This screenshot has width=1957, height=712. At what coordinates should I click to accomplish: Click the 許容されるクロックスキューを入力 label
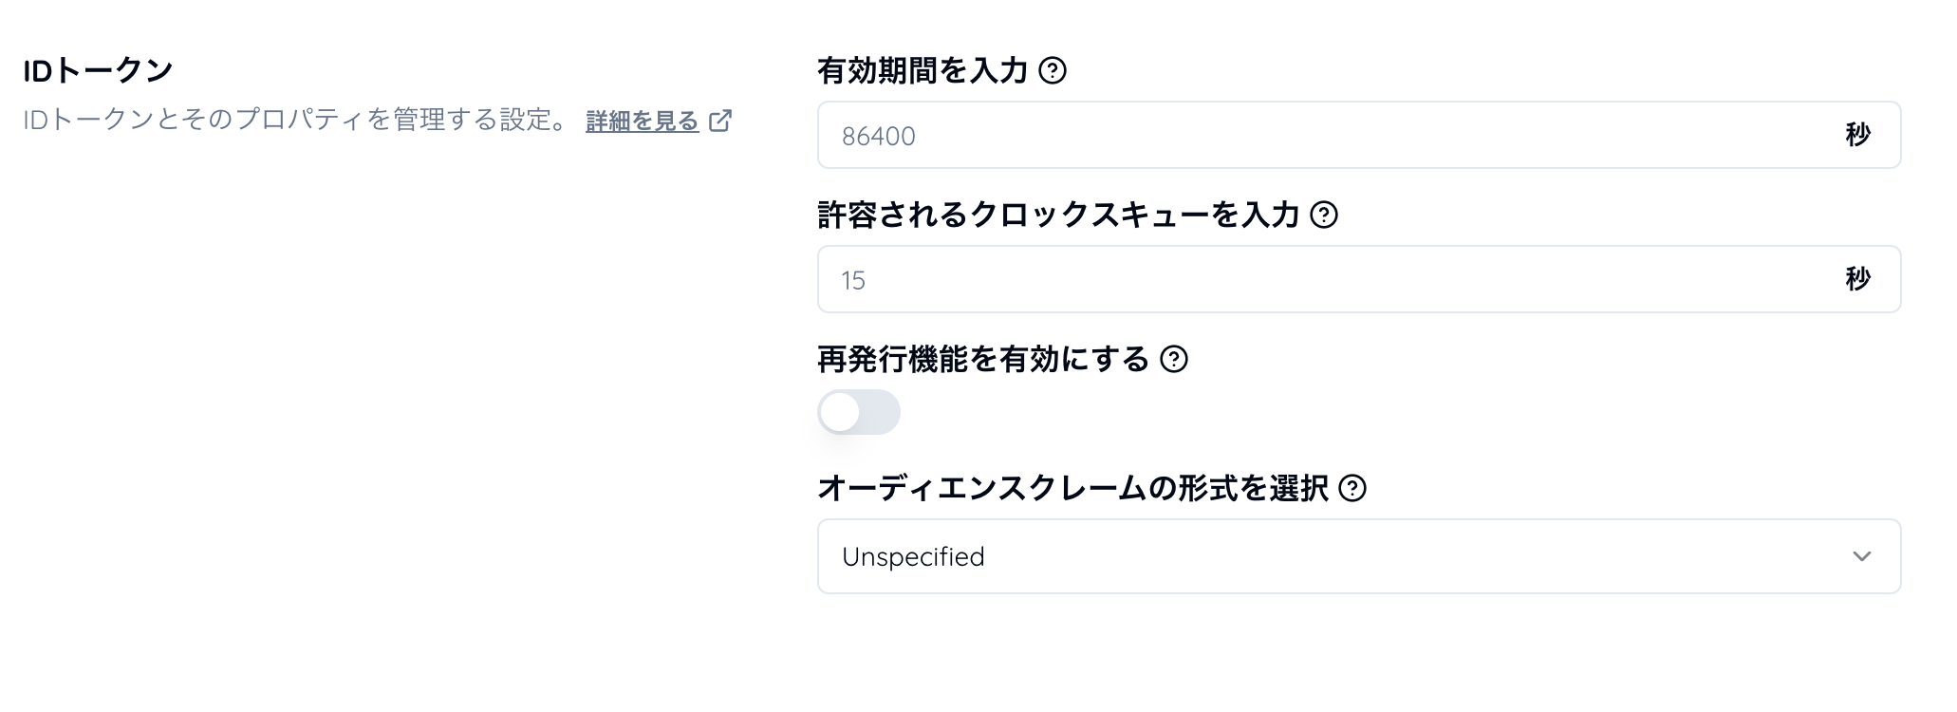pos(1057,215)
